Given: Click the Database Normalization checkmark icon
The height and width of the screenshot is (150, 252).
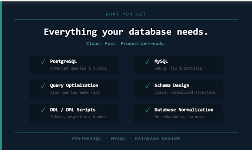Looking at the screenshot, I should (147, 110).
